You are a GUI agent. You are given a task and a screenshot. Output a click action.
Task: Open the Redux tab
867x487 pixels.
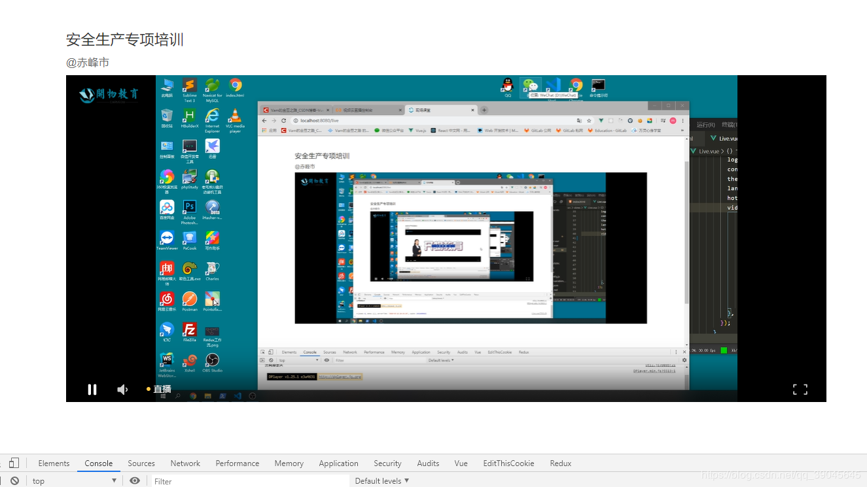coord(561,463)
